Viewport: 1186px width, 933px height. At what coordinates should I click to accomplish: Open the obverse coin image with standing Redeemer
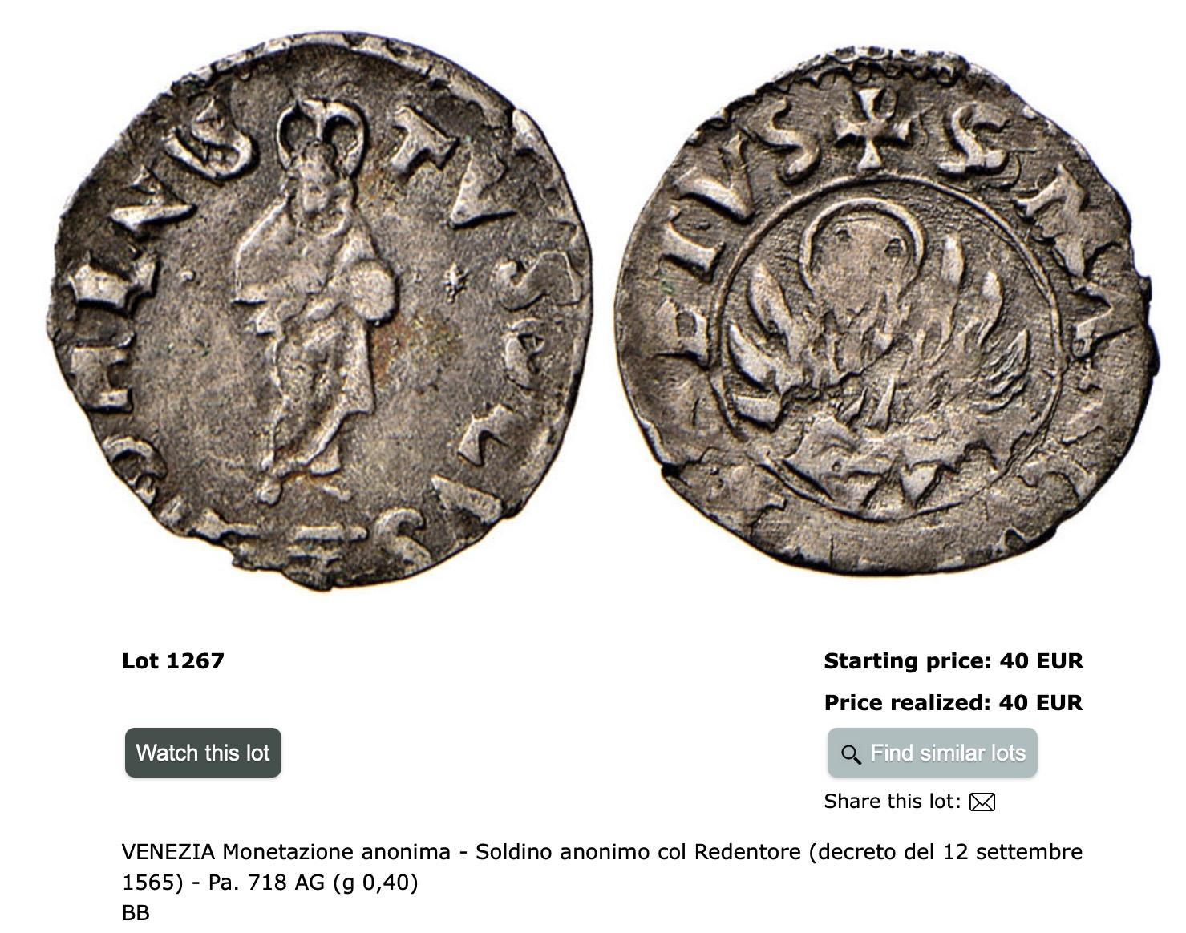pos(321,311)
